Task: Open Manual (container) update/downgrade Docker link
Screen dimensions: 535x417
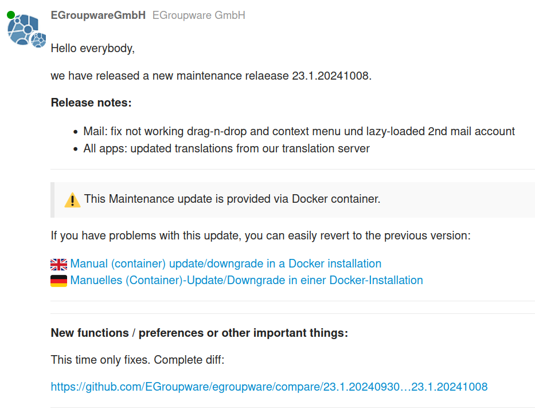Action: 225,263
